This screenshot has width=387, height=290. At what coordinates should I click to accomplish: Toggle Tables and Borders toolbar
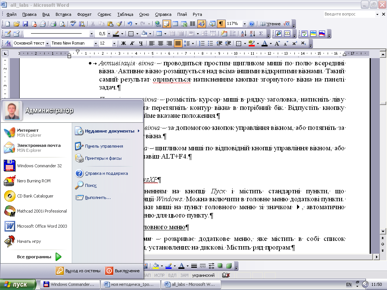click(167, 24)
